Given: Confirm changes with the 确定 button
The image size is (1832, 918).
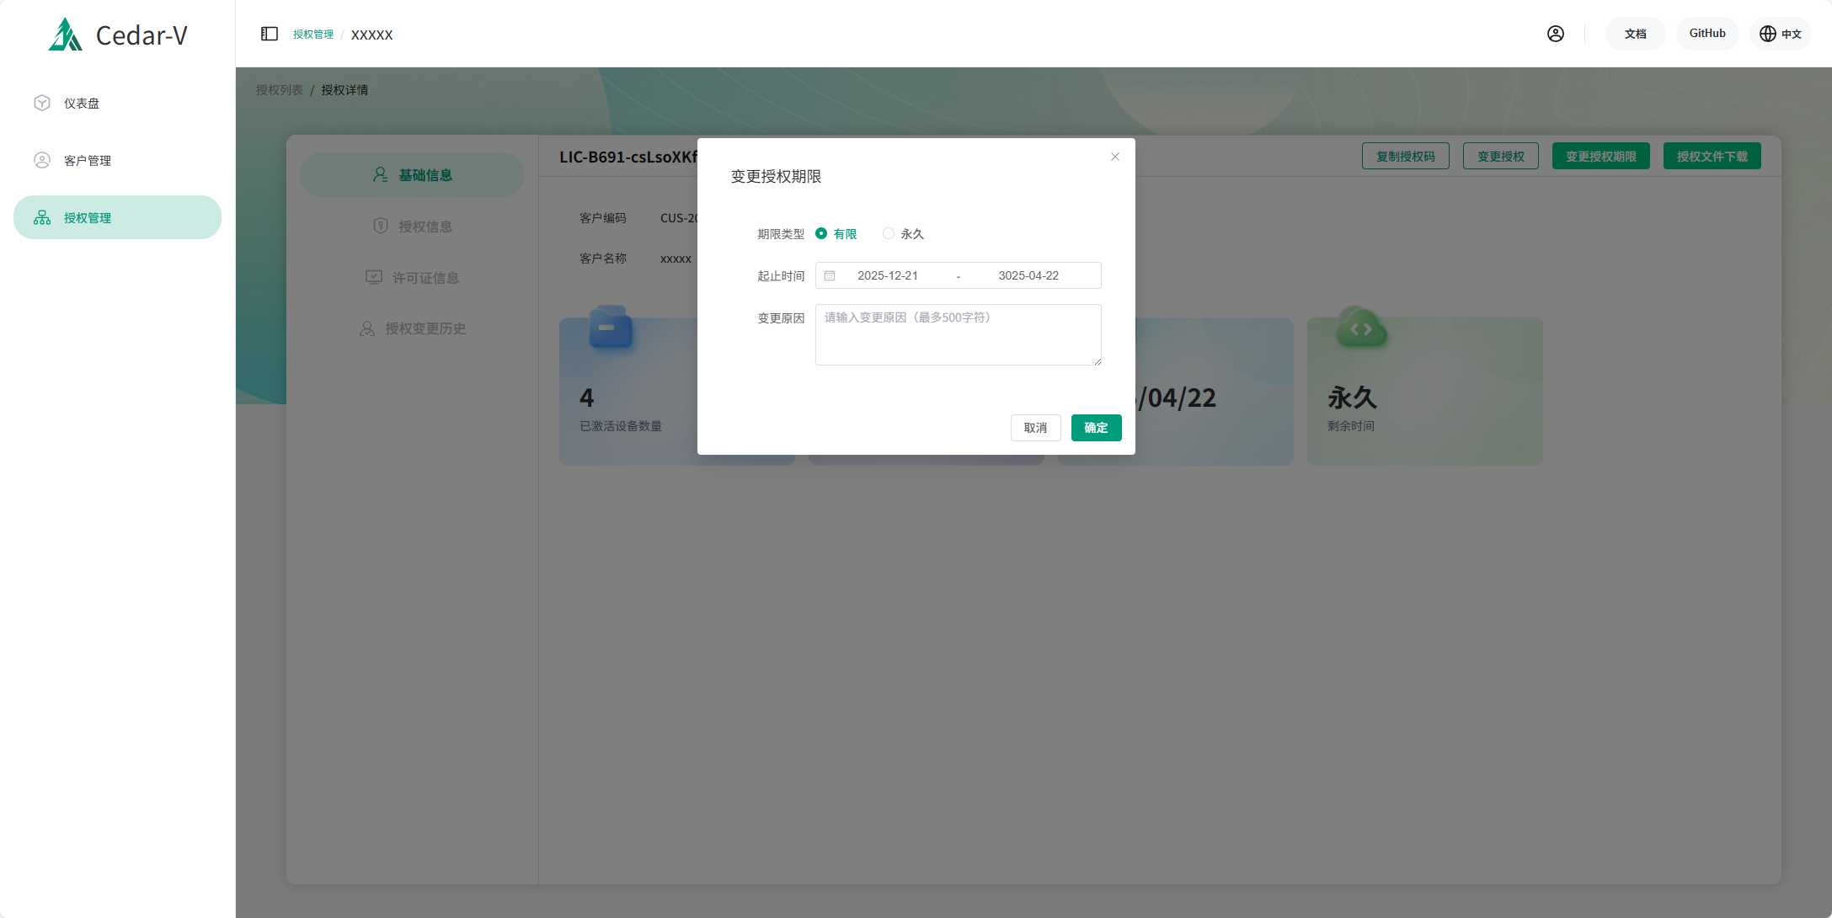Looking at the screenshot, I should (1096, 428).
